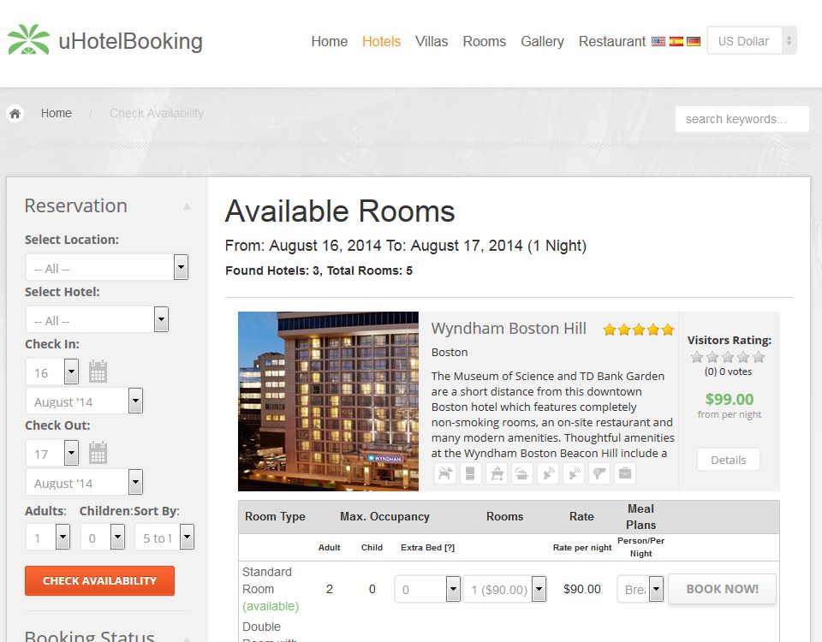Image resolution: width=822 pixels, height=642 pixels.
Task: Switch site language to Spanish flag
Action: (676, 41)
